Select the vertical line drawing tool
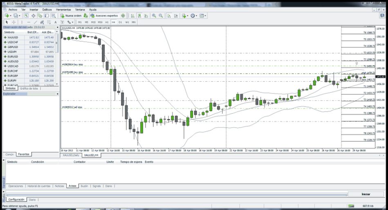The image size is (388, 210). [22, 22]
